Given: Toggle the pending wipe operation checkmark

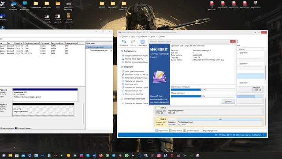Looking at the screenshot, I should click(x=123, y=103).
